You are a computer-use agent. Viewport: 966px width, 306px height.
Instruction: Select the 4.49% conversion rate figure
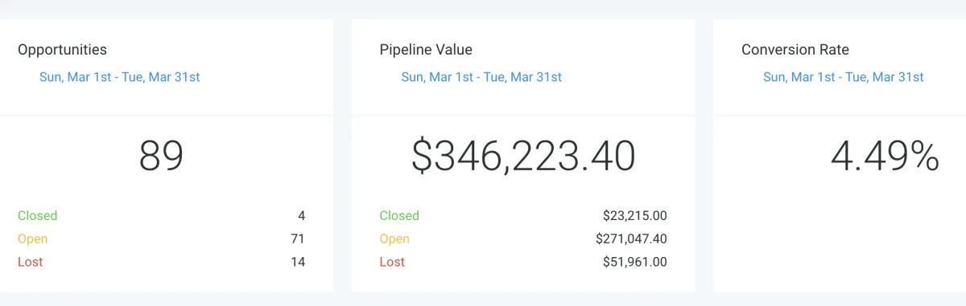point(885,156)
